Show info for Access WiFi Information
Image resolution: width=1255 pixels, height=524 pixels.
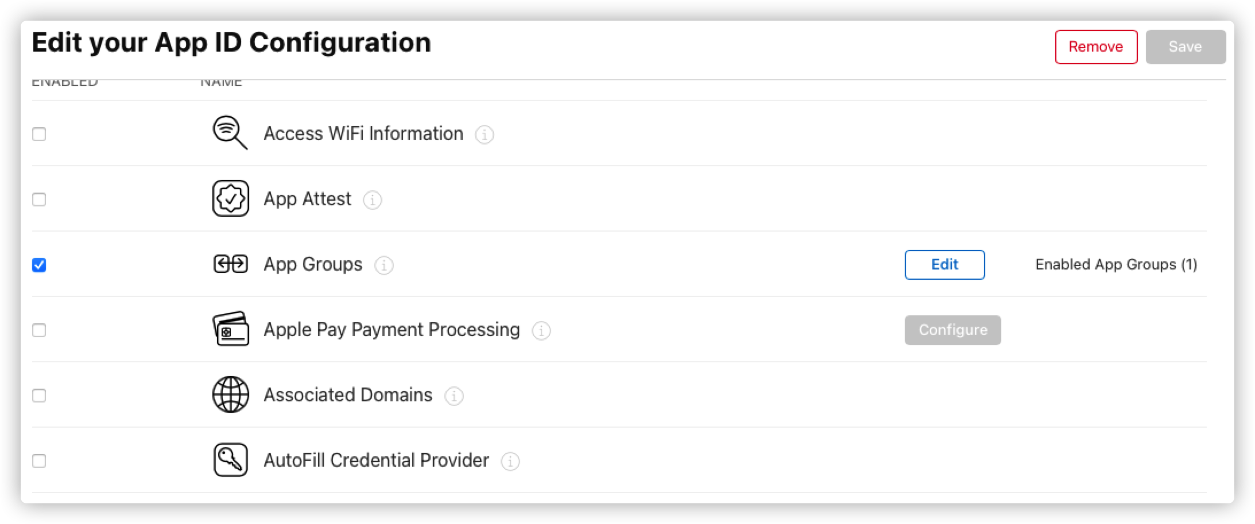pos(485,134)
